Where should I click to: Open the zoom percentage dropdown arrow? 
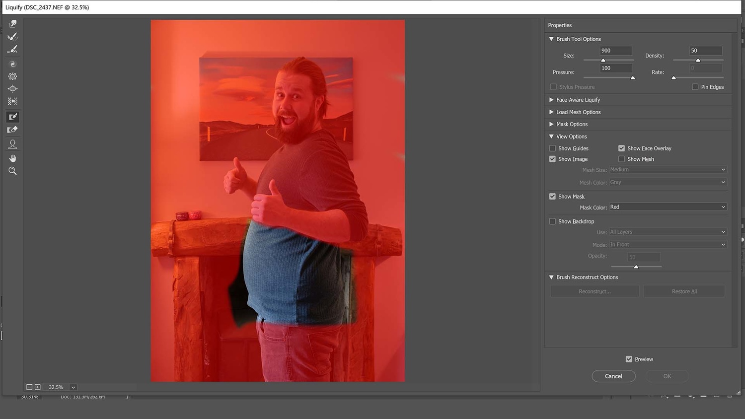73,387
